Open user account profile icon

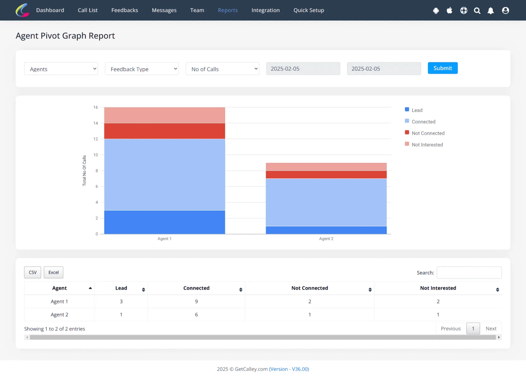pos(506,11)
